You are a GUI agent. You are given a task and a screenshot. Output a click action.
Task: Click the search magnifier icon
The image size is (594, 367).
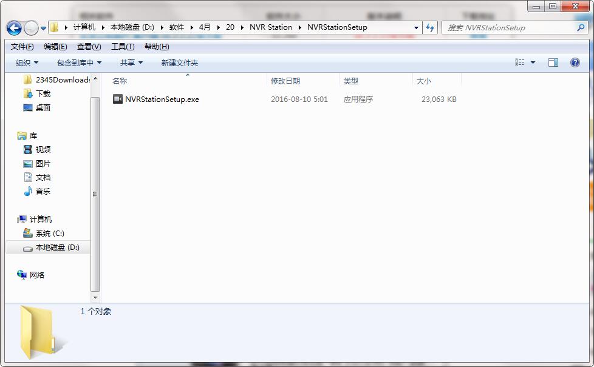pyautogui.click(x=581, y=27)
